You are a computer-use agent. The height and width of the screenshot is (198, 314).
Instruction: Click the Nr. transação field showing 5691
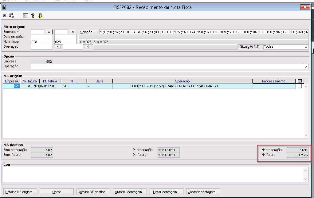click(x=298, y=150)
